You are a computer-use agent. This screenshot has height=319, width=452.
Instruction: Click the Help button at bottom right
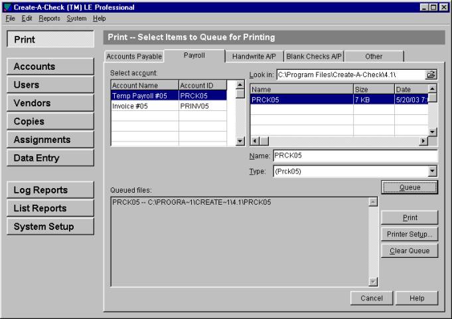pos(417,298)
